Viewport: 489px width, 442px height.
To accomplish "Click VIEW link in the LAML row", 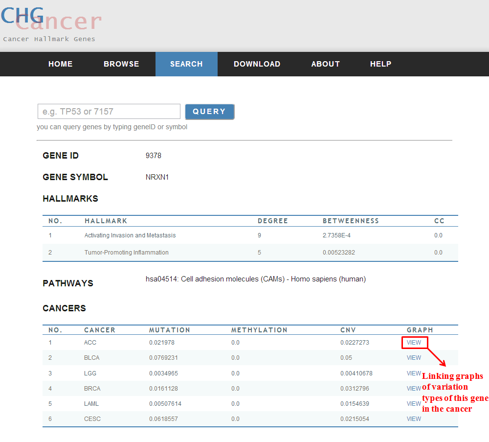I will 413,404.
